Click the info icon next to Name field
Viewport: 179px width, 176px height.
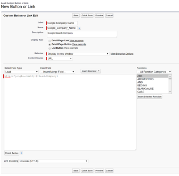tap(79, 28)
